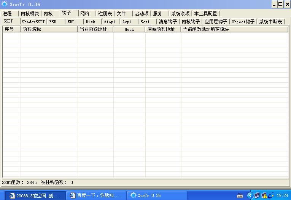Switch to the 网络 tab

85,14
